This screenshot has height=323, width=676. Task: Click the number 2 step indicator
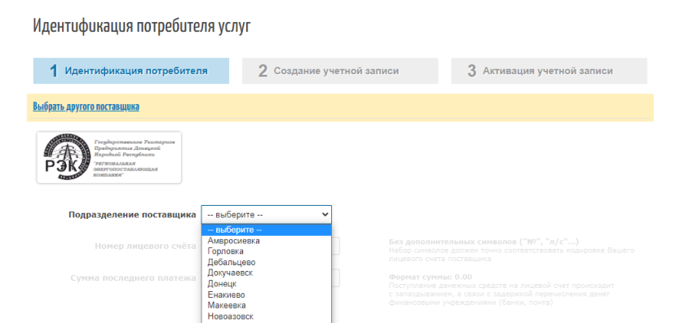pos(263,71)
